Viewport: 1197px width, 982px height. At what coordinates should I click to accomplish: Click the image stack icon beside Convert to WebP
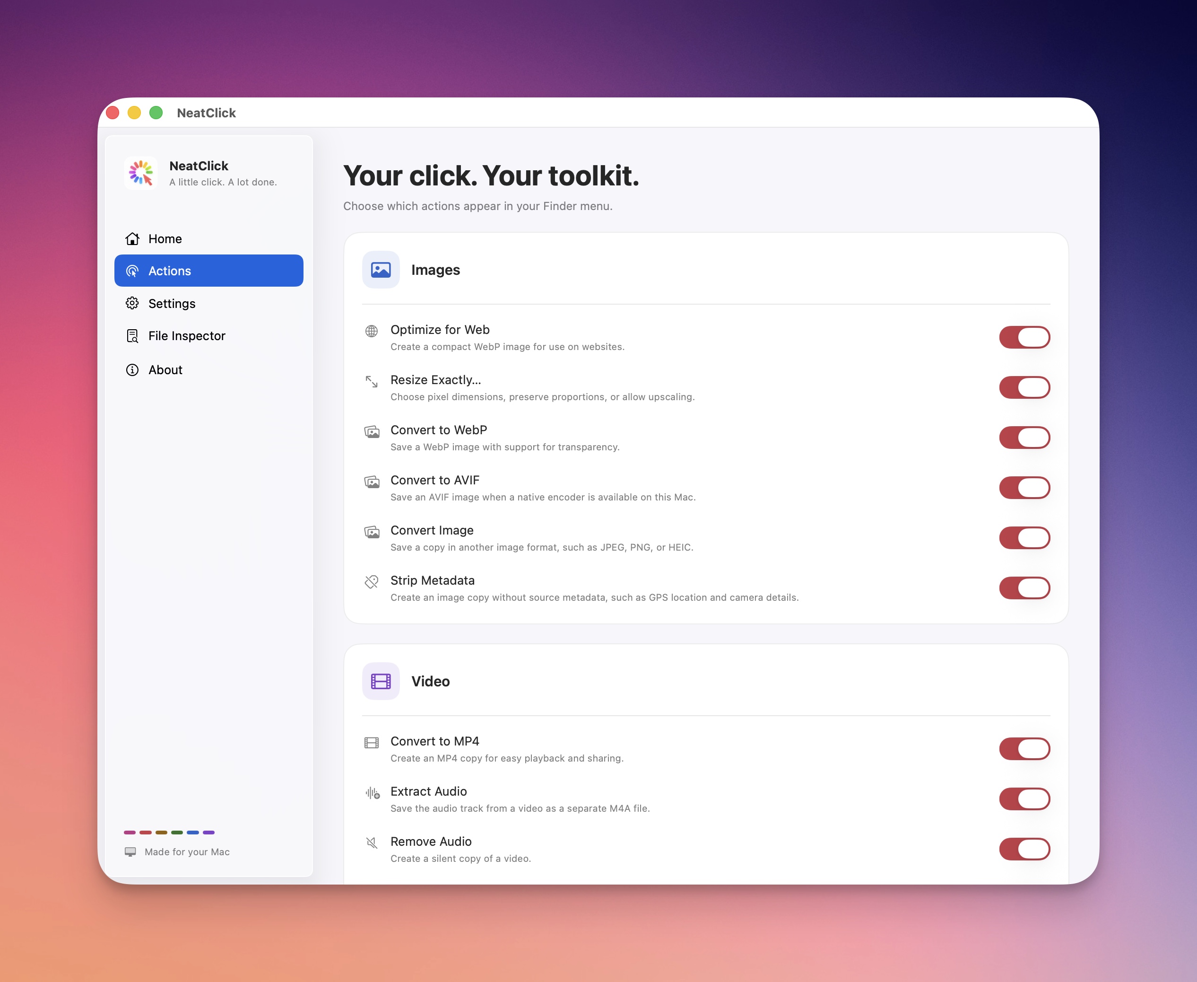(372, 432)
